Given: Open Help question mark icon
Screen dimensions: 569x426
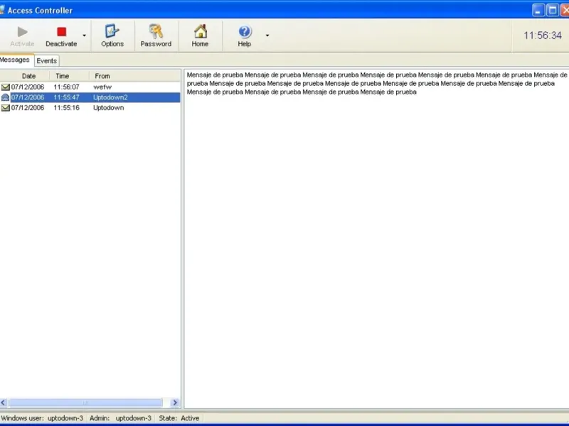Looking at the screenshot, I should (x=245, y=31).
